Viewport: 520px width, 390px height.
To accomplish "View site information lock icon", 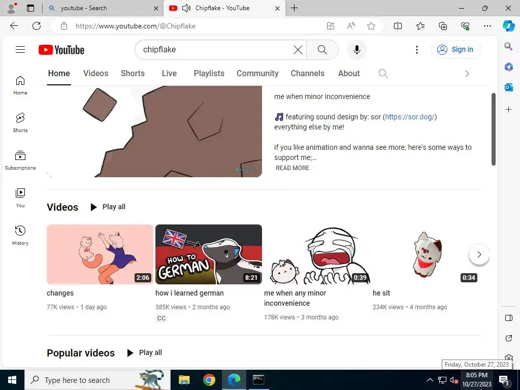I will coord(64,26).
